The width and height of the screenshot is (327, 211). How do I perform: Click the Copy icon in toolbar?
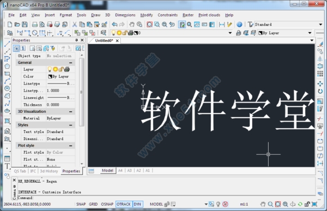click(82, 25)
